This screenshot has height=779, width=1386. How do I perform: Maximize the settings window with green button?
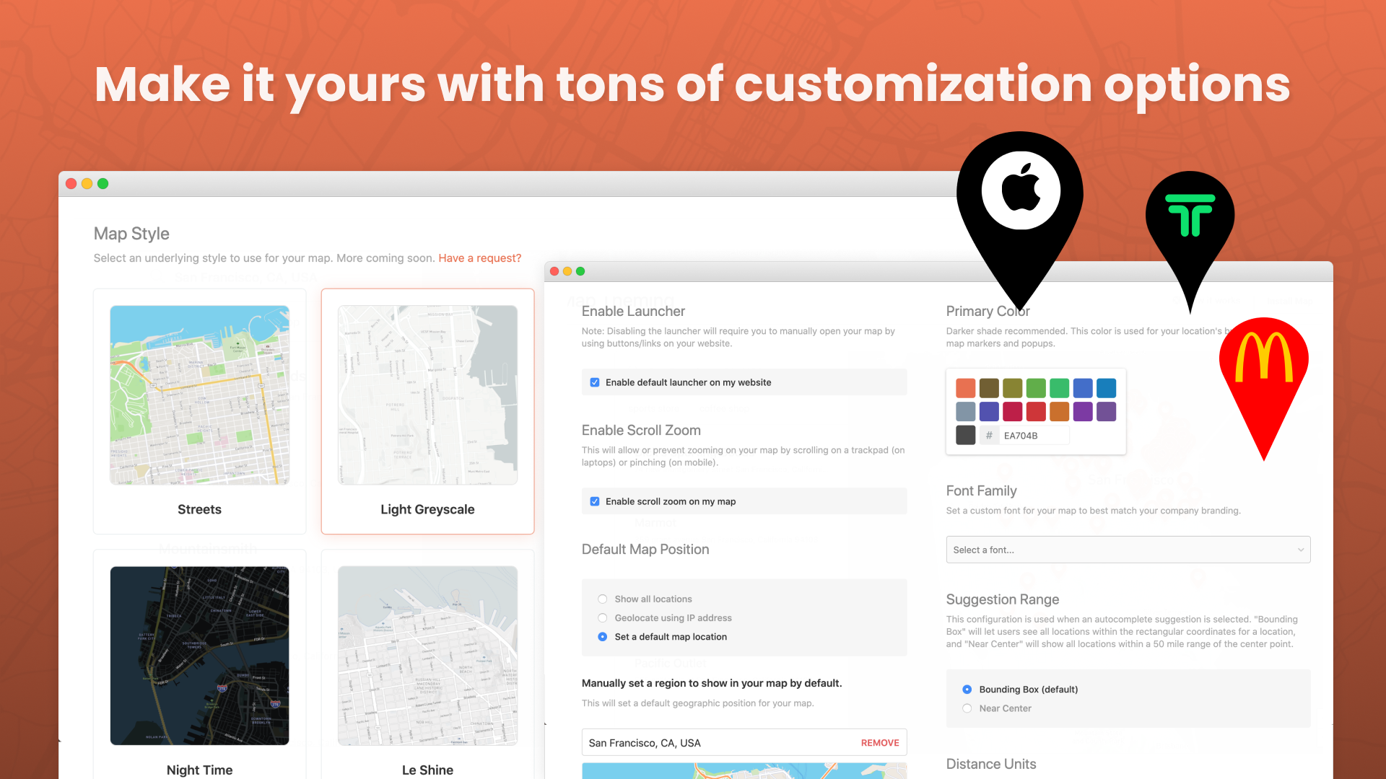pos(580,271)
